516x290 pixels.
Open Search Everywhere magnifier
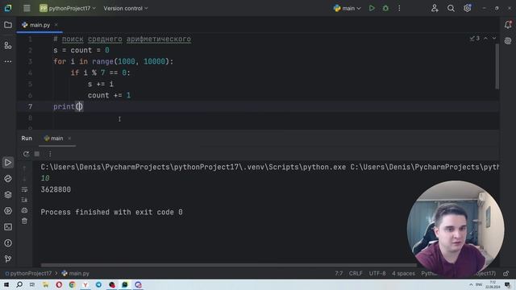pyautogui.click(x=451, y=8)
